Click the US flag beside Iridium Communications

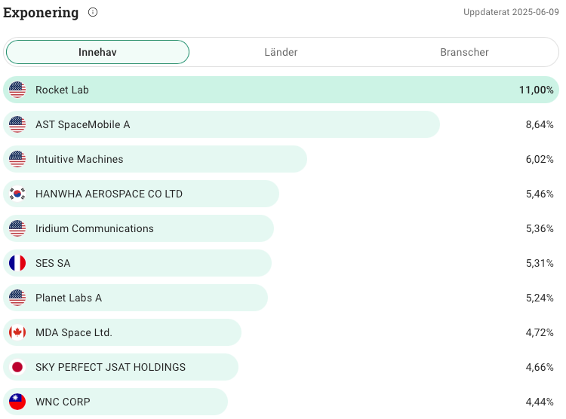17,228
